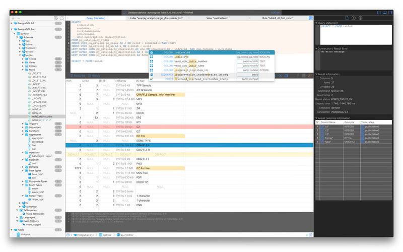
Task: Click the sigma icon beside concatagg
Action: [x=30, y=142]
